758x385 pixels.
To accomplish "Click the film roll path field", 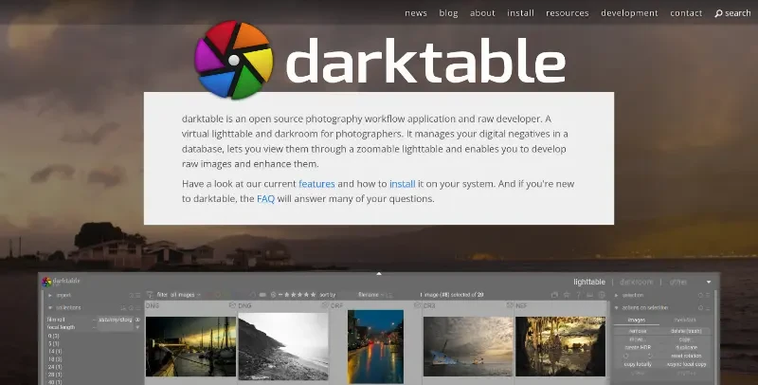I will pos(116,320).
